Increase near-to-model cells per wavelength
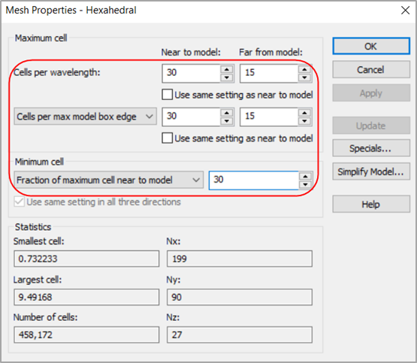417x363 pixels. coord(227,70)
